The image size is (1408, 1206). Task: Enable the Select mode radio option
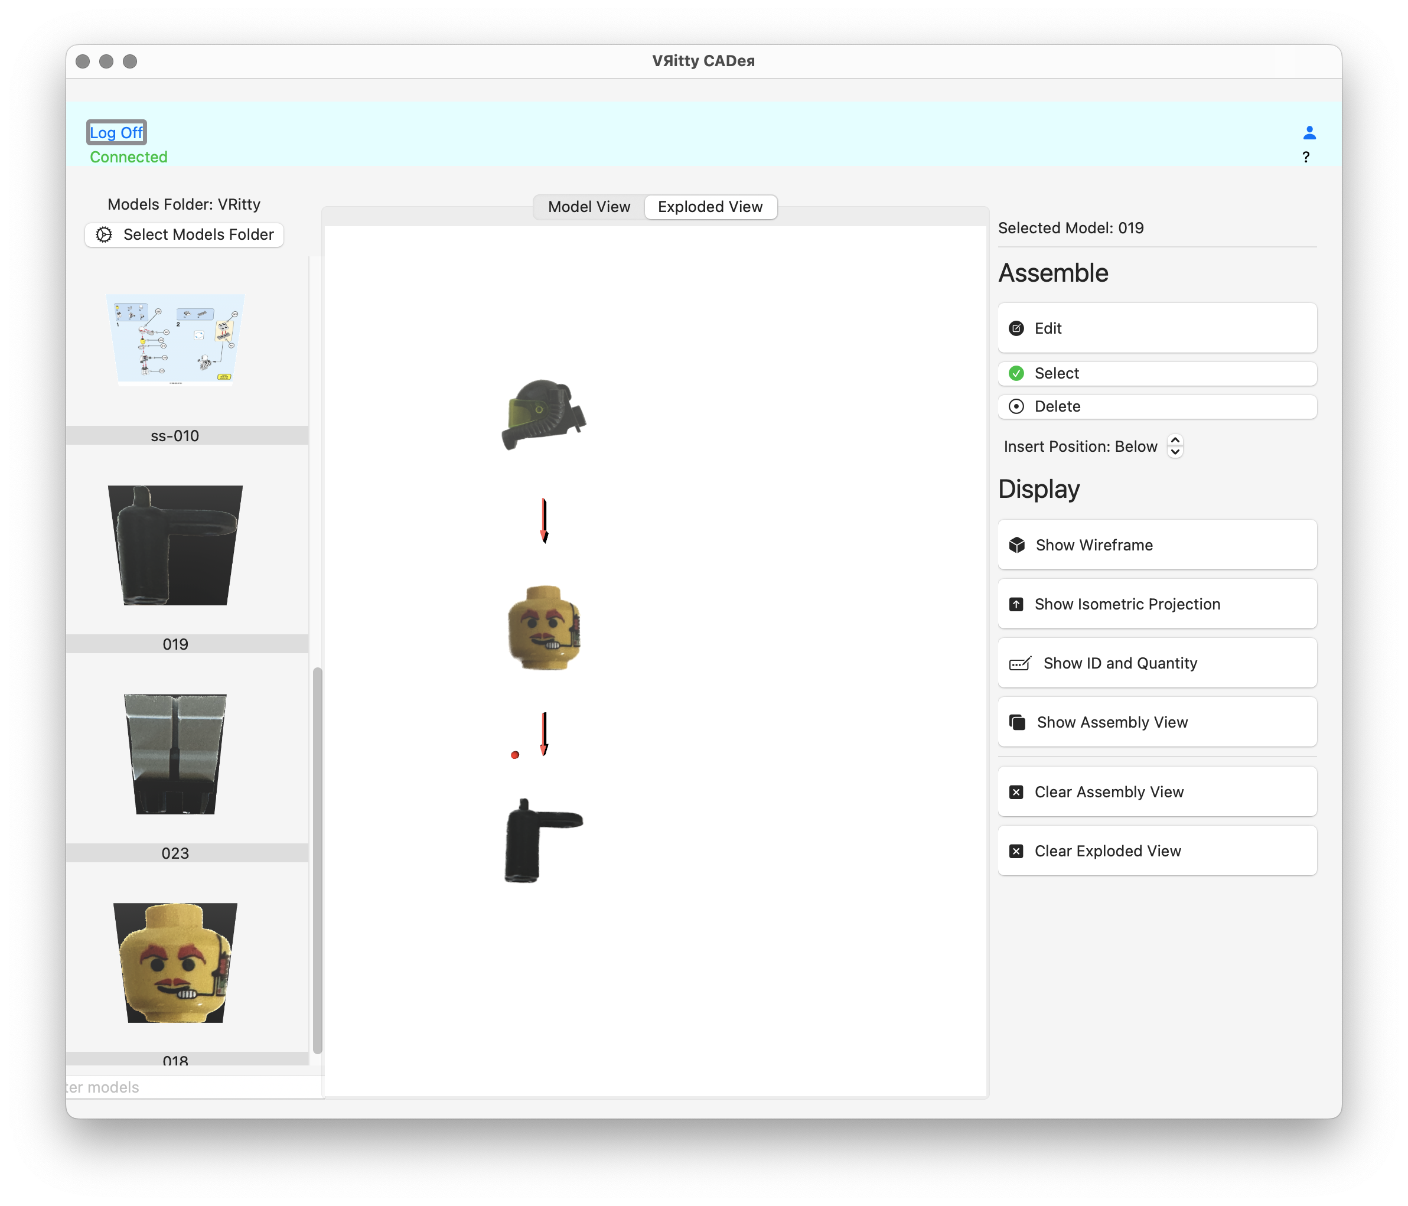1016,373
